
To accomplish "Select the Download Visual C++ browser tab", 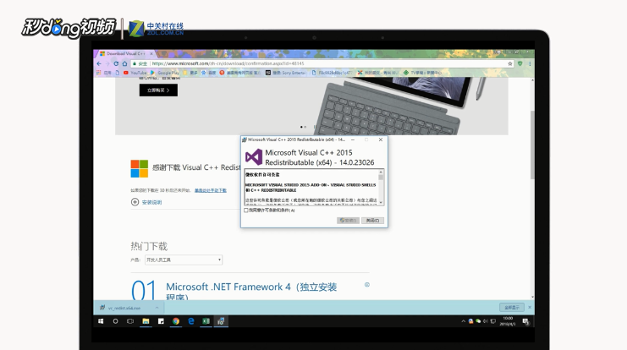I will 125,53.
